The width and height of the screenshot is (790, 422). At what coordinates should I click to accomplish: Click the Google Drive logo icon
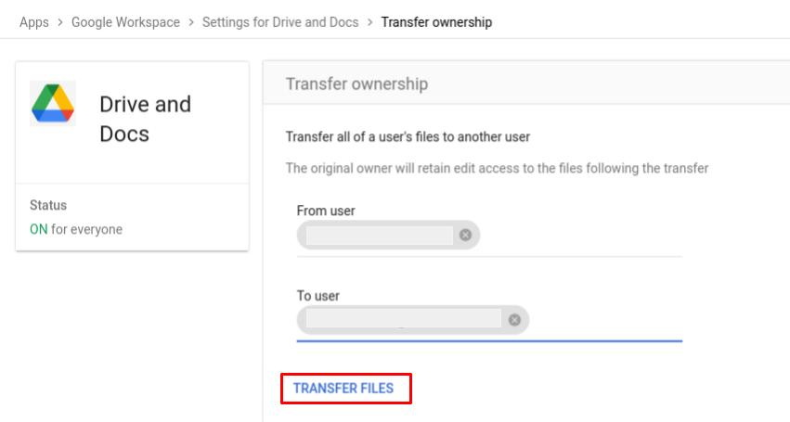(x=53, y=103)
